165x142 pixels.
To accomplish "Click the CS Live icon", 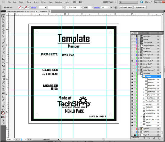I will [x=142, y=2].
